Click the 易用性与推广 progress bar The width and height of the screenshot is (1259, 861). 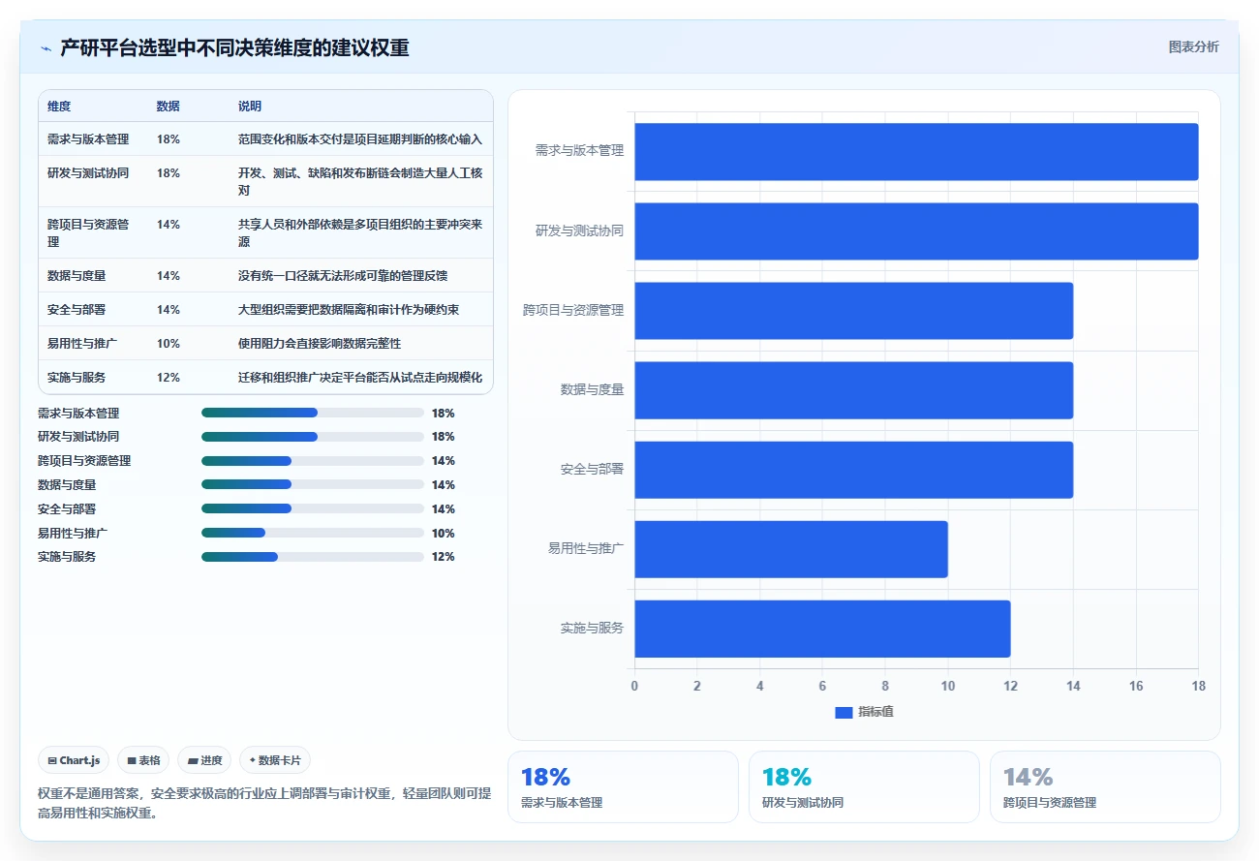pyautogui.click(x=313, y=533)
